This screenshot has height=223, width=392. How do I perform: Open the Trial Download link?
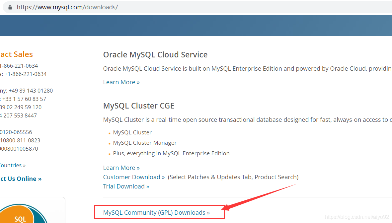tap(126, 186)
